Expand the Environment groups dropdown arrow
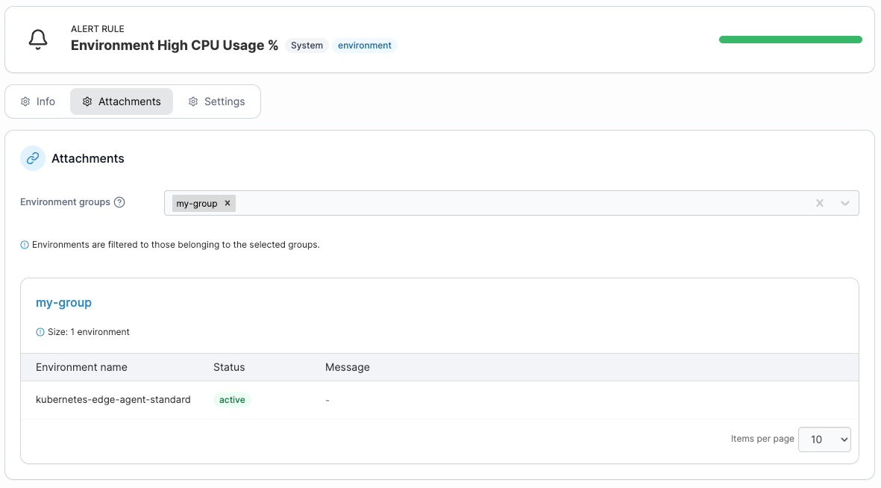The height and width of the screenshot is (488, 881). pyautogui.click(x=845, y=204)
